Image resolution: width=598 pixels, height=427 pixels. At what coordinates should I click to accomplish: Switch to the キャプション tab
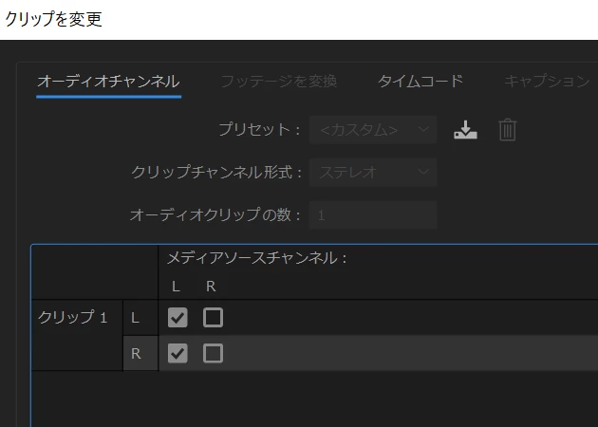pos(547,82)
